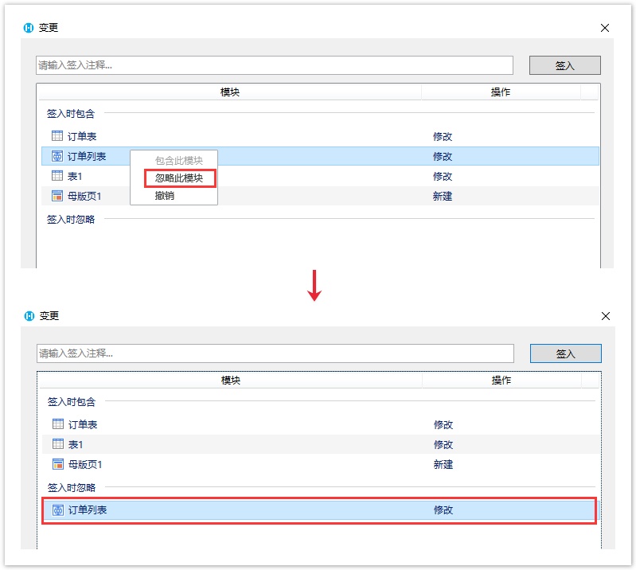Click 修改 operation of 订单列表 in upper dialog
The image size is (636, 570).
[443, 156]
